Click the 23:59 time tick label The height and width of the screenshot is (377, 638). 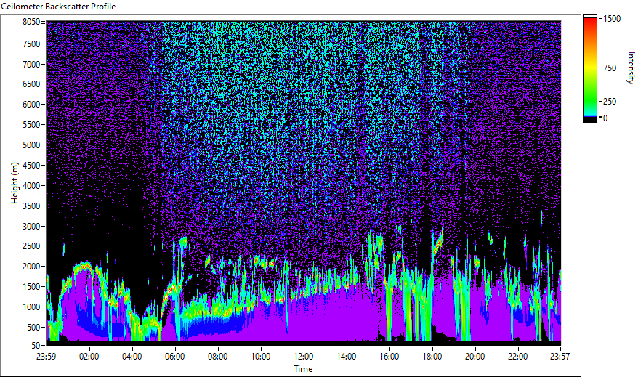click(46, 357)
